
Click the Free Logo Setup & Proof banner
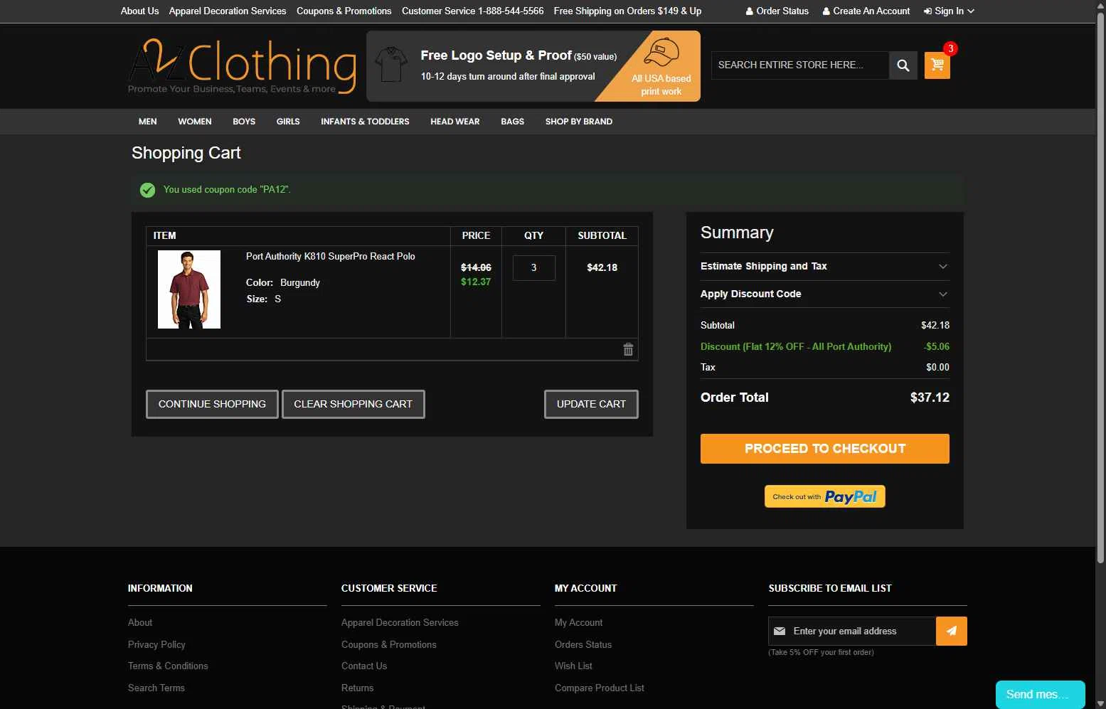coord(533,66)
